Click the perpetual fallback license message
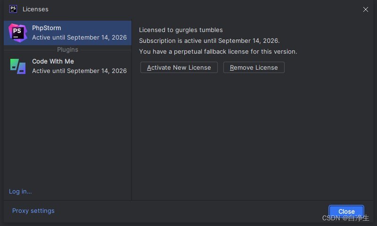377x226 pixels. click(218, 51)
